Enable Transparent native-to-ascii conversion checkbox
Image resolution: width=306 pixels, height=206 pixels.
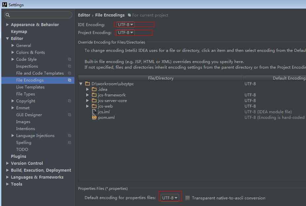click(187, 198)
